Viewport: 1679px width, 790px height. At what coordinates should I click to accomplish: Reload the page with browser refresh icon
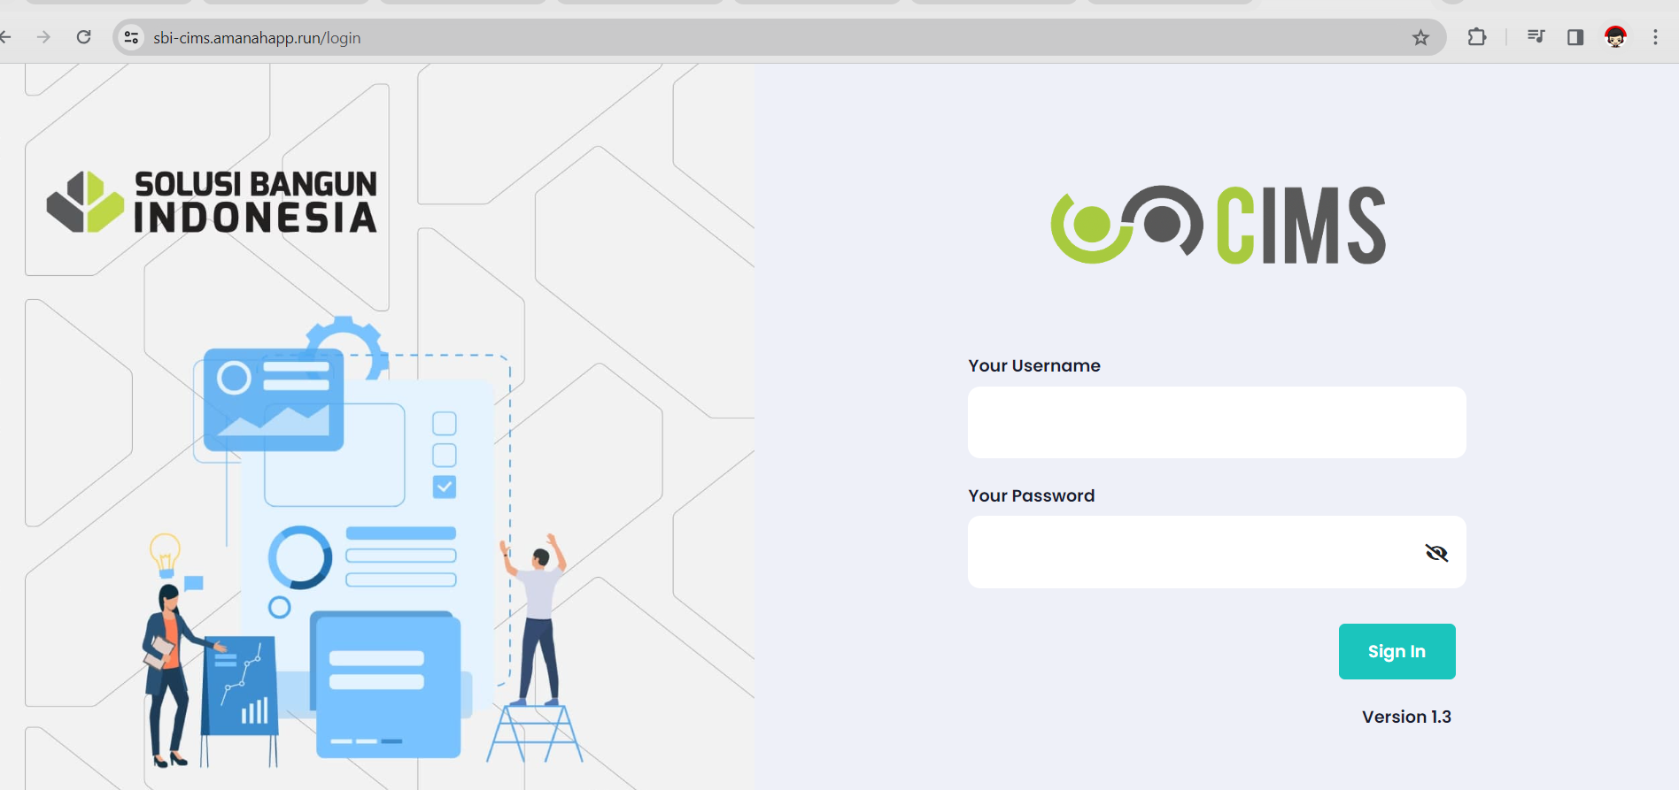(84, 37)
